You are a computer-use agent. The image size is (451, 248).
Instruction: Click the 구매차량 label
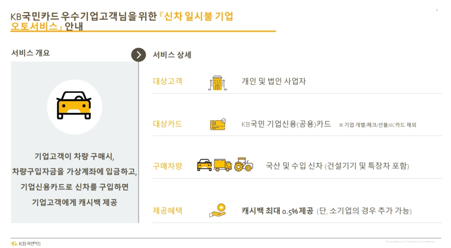coord(167,166)
